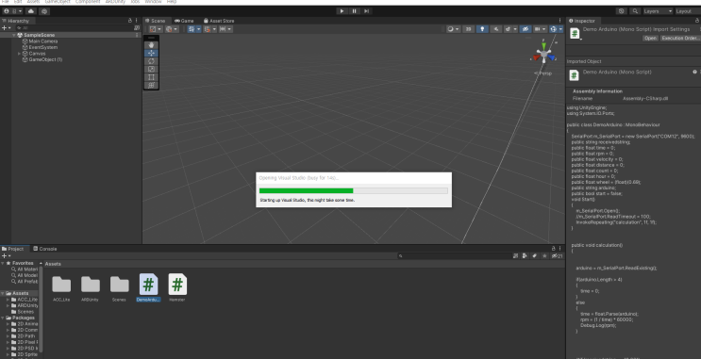Toggle scene grid visibility icon
701x359 pixels.
[192, 29]
